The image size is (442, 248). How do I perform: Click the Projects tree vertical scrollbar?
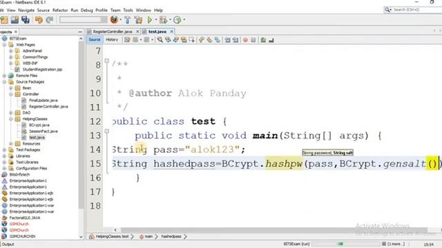pos(81,125)
